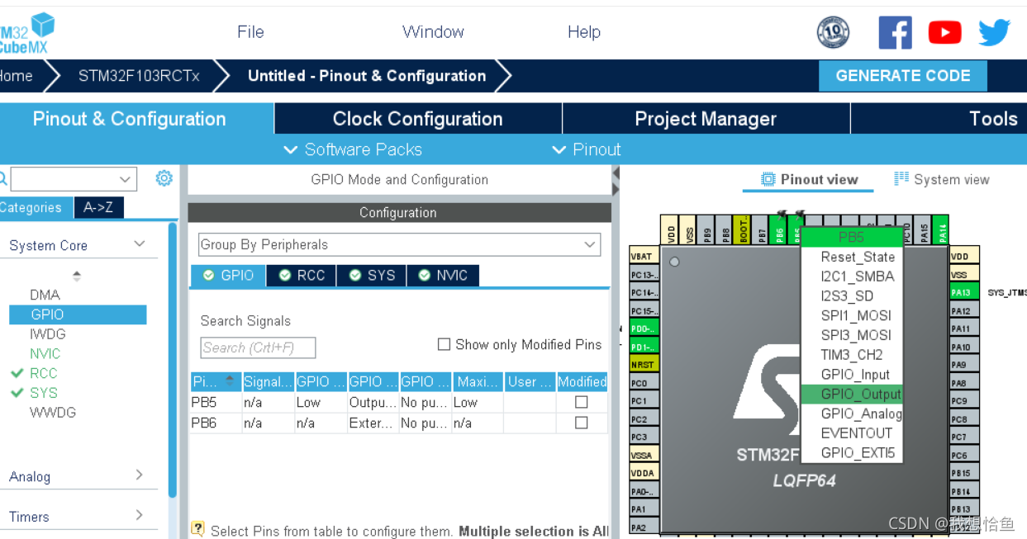Image resolution: width=1027 pixels, height=539 pixels.
Task: Expand the Timers category
Action: (x=139, y=516)
